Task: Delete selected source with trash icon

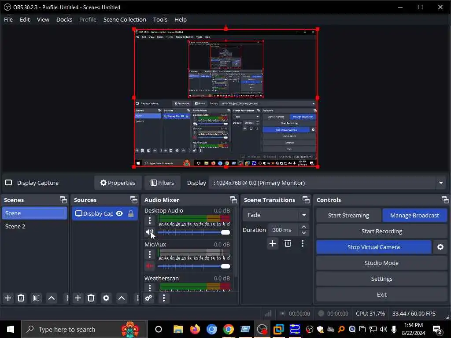Action: (x=91, y=298)
